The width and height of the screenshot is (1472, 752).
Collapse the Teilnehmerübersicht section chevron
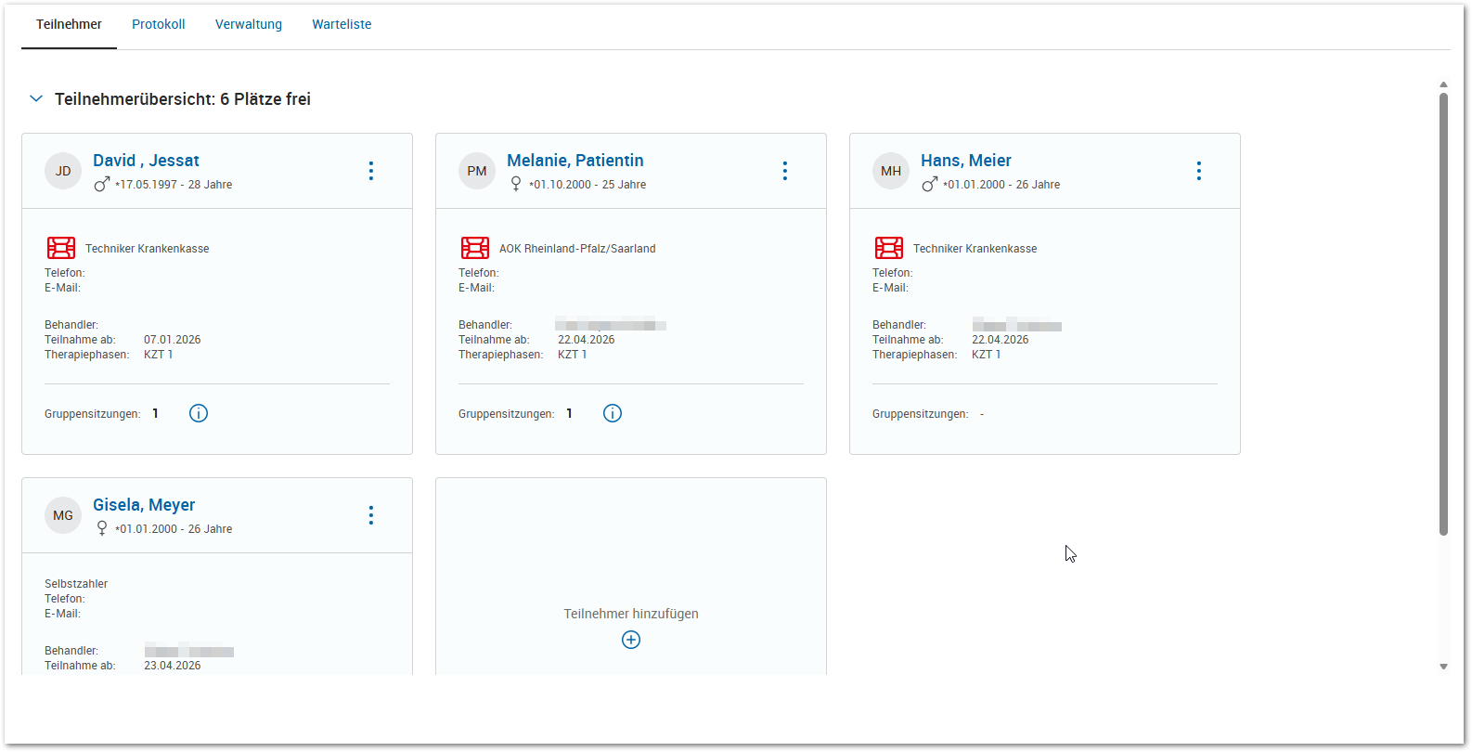click(36, 98)
